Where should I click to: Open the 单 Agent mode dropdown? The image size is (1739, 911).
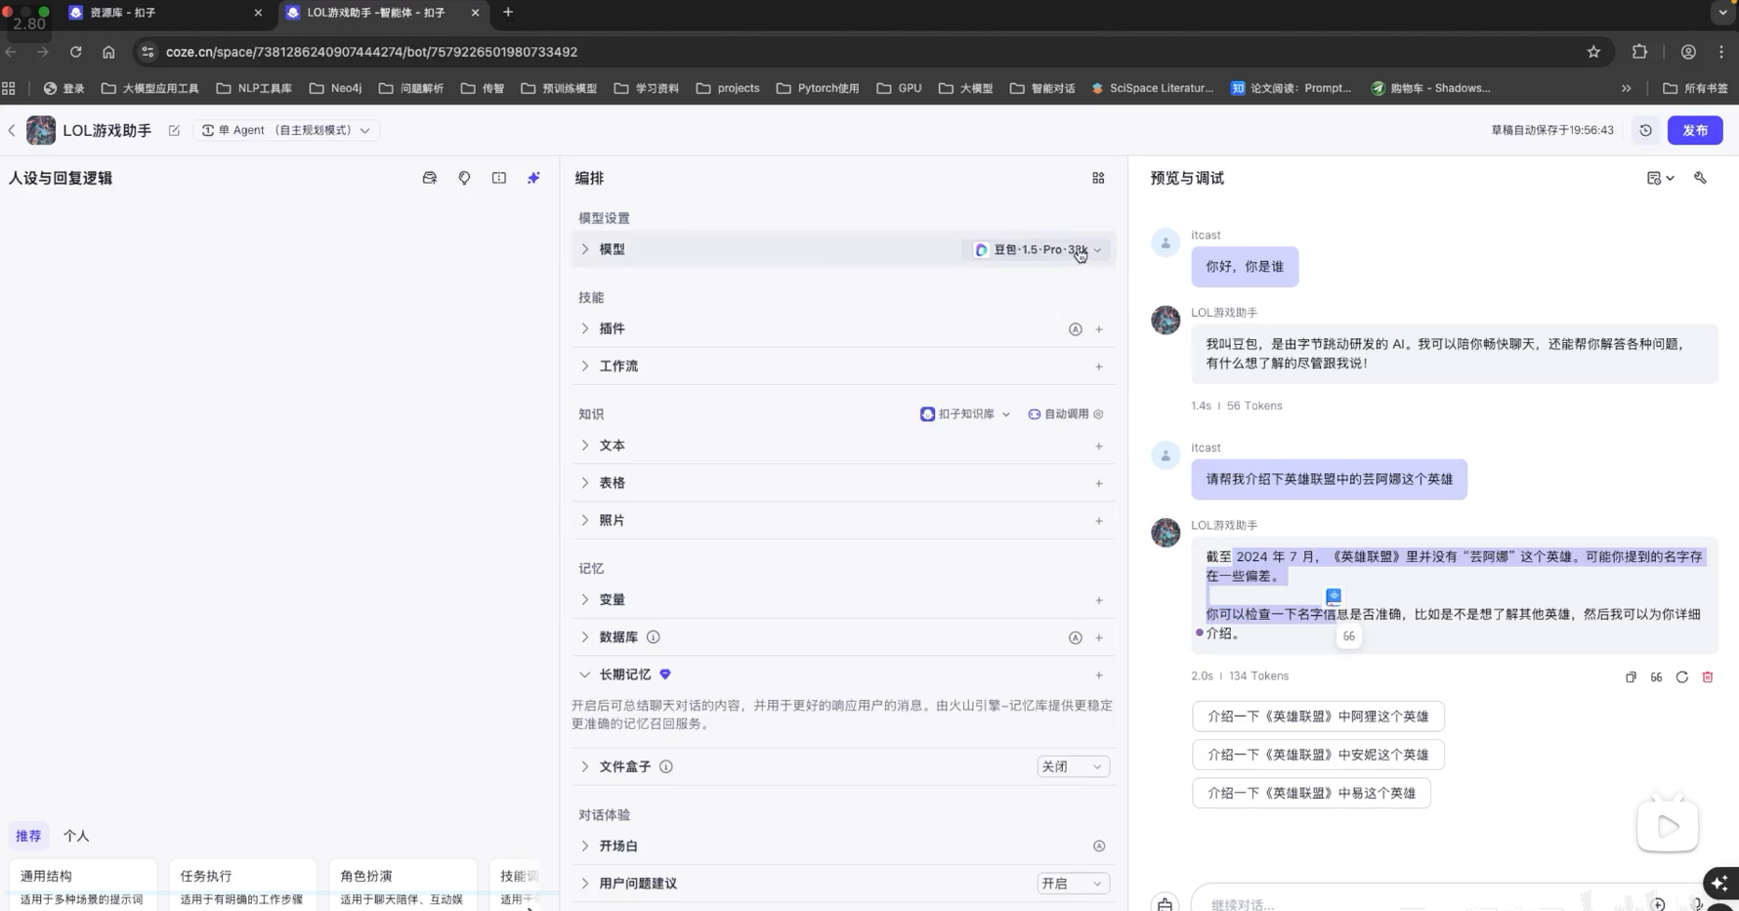coord(286,130)
